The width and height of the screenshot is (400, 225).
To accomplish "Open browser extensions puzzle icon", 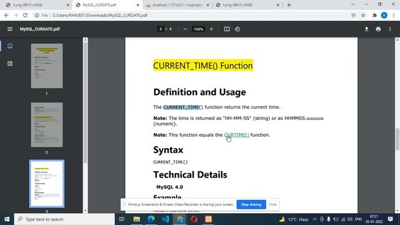I will tap(374, 15).
